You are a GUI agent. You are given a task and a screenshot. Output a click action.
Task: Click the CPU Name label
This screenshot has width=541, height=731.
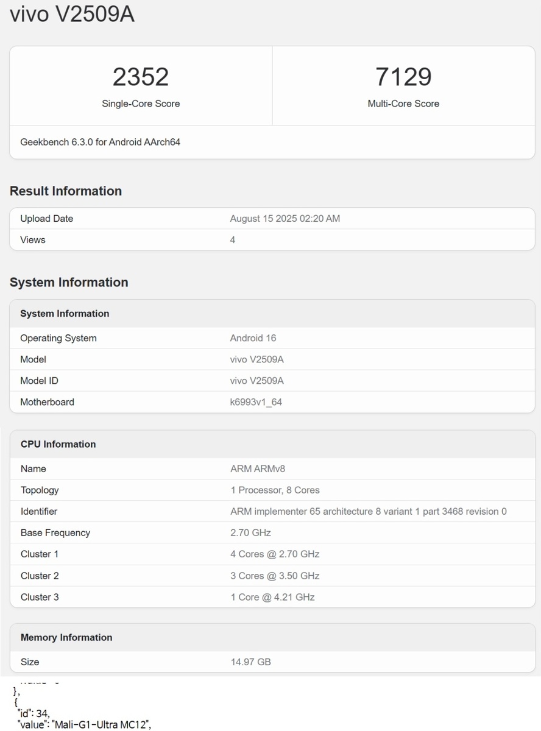tap(34, 469)
